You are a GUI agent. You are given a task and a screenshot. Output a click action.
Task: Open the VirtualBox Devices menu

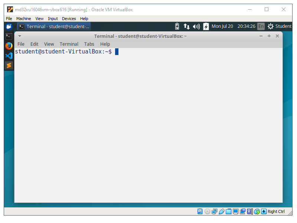click(x=69, y=19)
